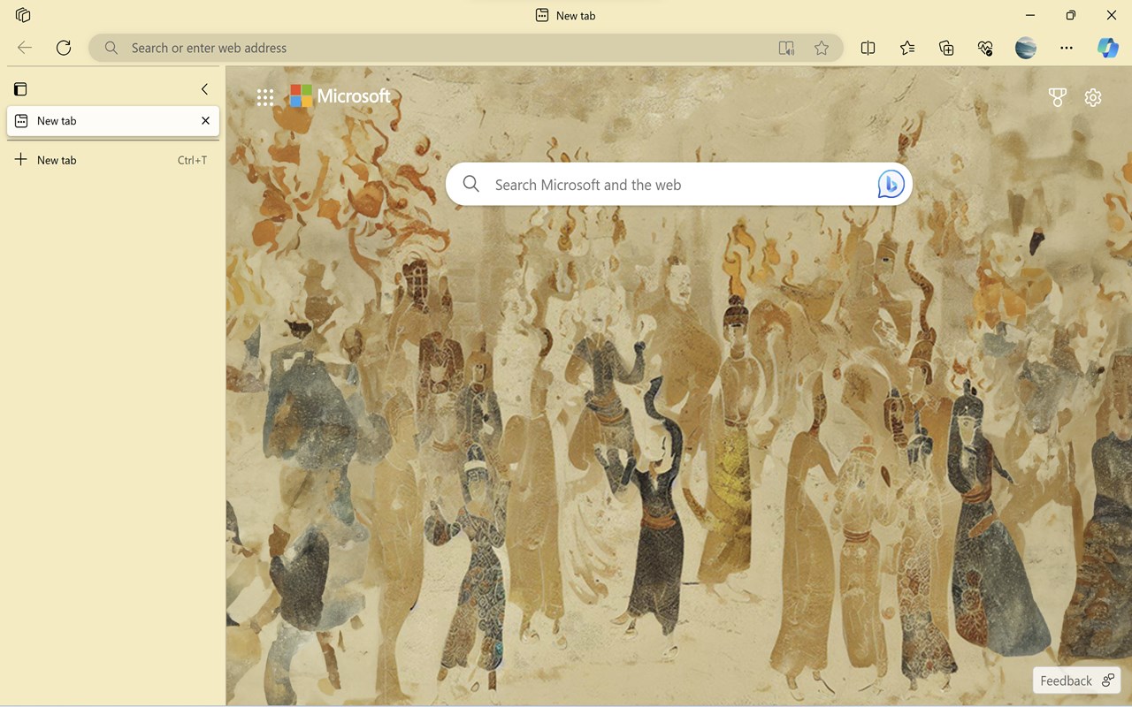Open Browser essentials heart icon
The width and height of the screenshot is (1132, 707).
[x=985, y=48]
